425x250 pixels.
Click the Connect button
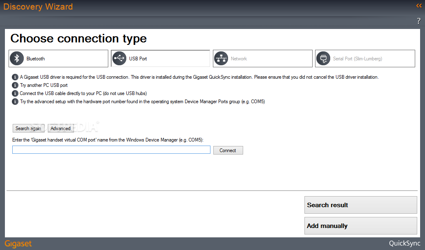[228, 150]
